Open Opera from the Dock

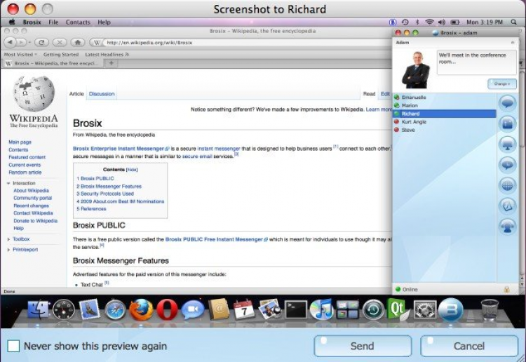[x=167, y=309]
